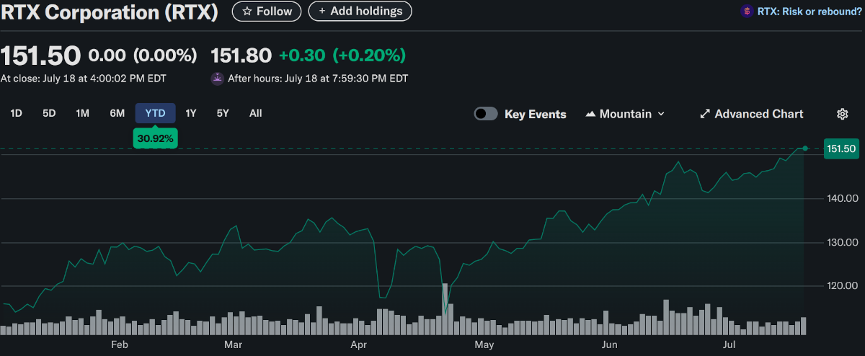
Task: Click the Mar label on the time axis
Action: [233, 345]
